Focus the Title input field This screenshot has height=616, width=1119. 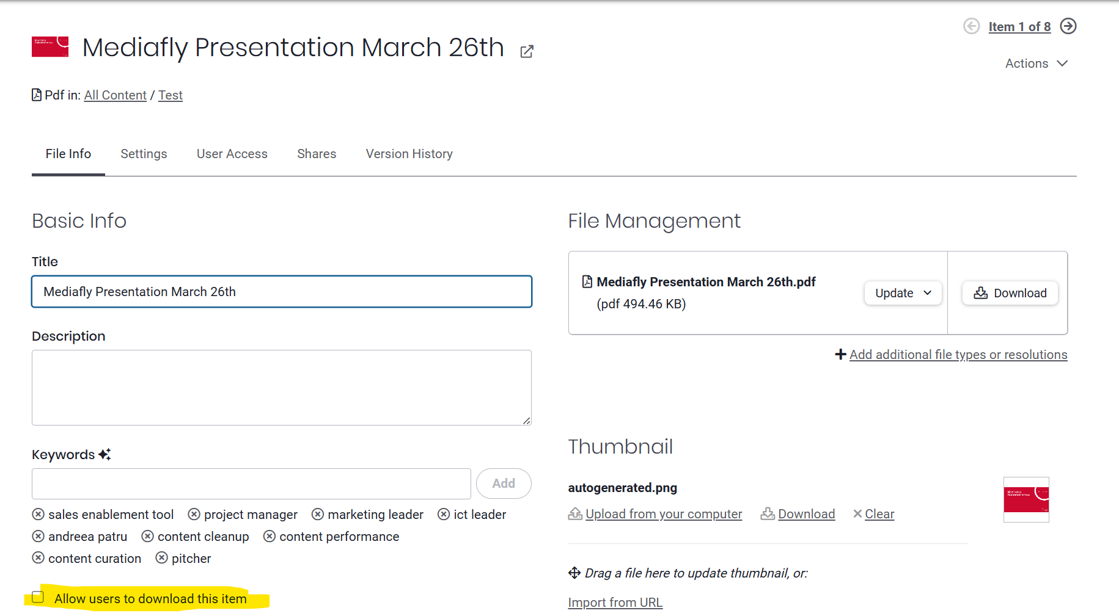[x=282, y=292]
